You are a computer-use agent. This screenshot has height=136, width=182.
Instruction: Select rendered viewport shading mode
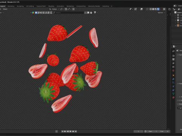tap(158, 9)
